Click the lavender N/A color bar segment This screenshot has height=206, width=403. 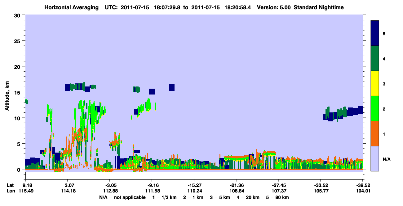375,158
